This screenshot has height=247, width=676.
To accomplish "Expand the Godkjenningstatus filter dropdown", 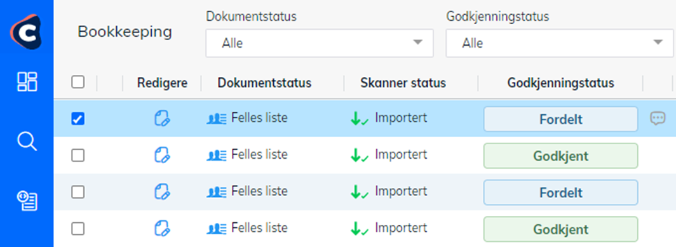I will pos(560,43).
